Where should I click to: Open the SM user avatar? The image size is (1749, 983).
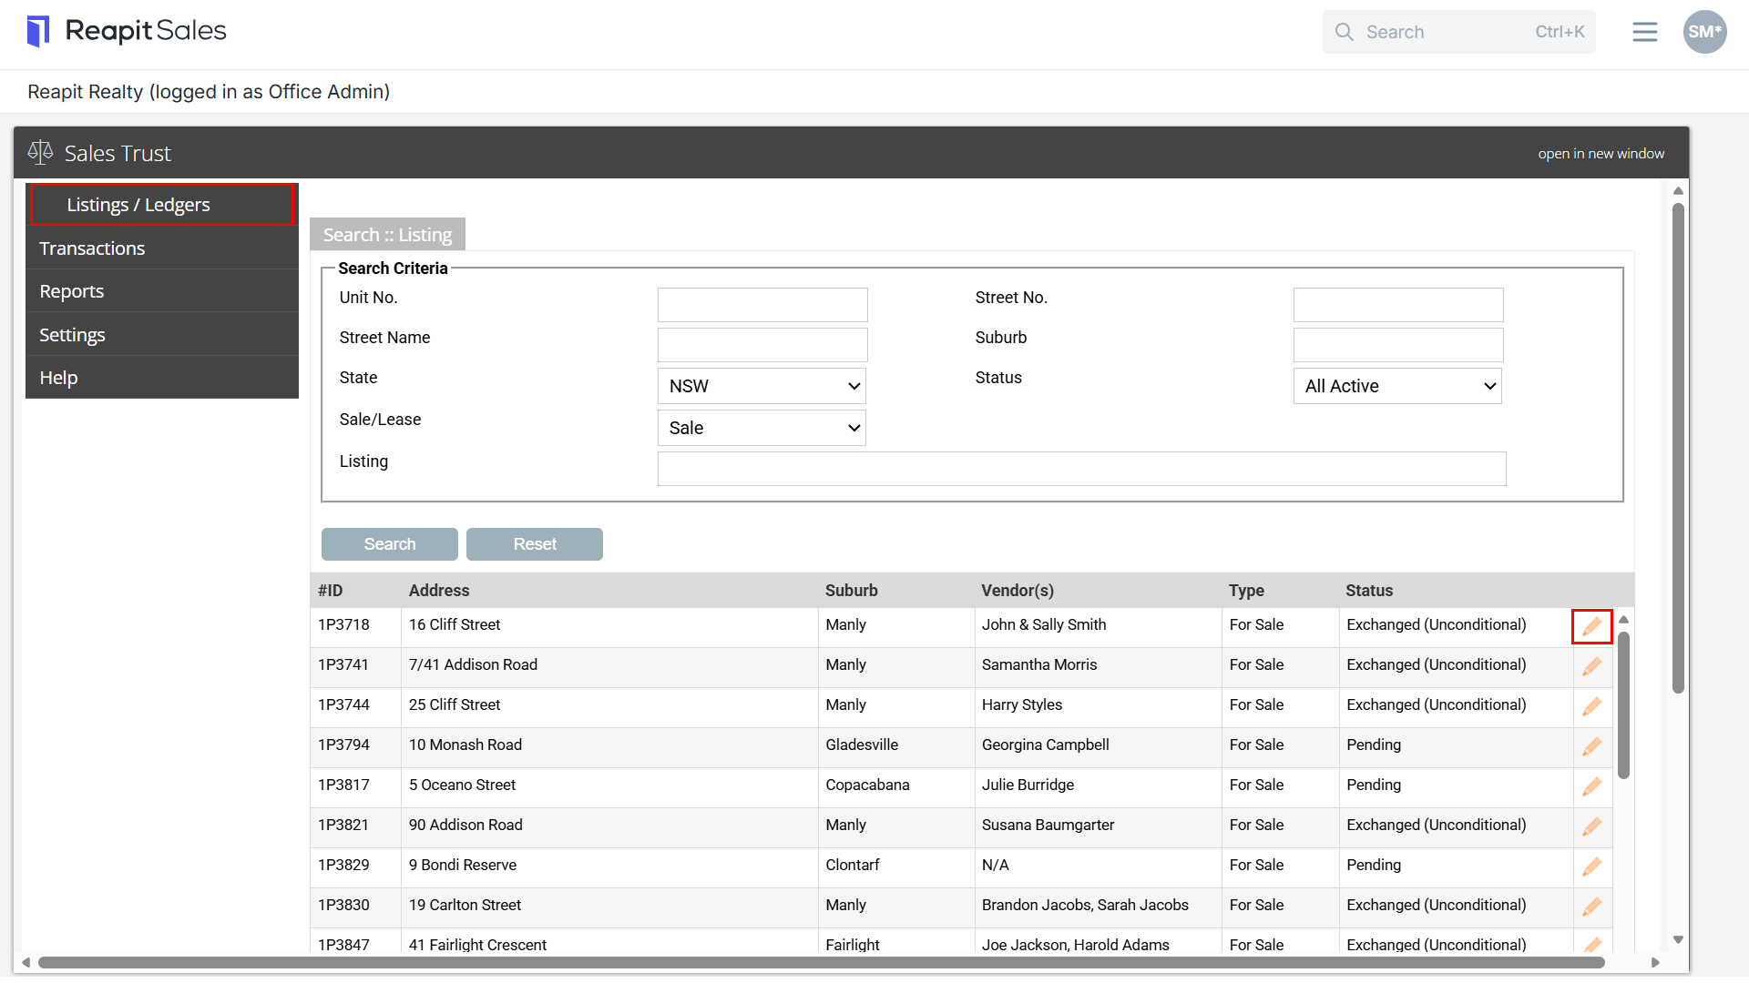[x=1704, y=32]
